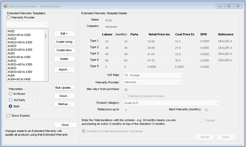Click the Retail price up to field
This screenshot has height=147, width=246.
click(x=131, y=110)
